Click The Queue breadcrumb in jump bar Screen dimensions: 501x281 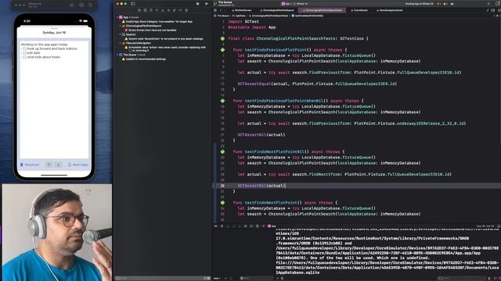tap(222, 16)
